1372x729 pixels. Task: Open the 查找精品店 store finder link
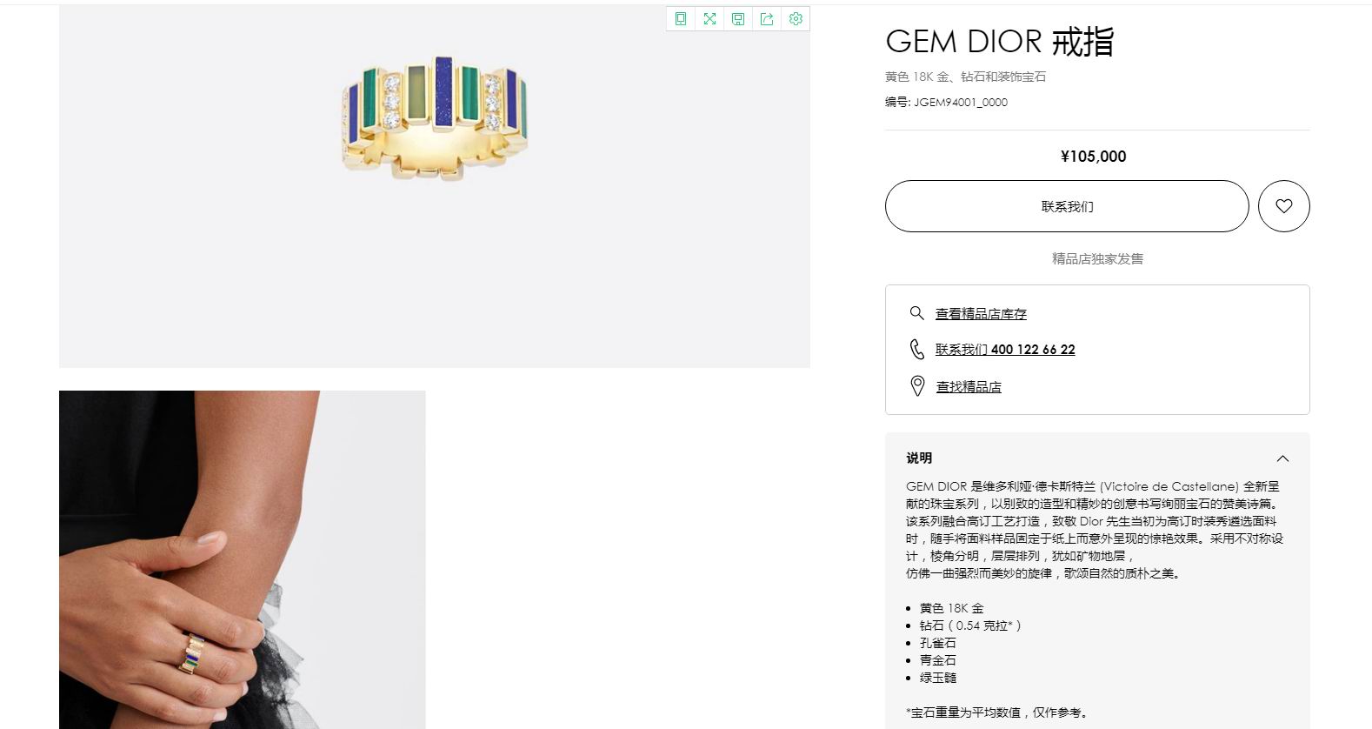click(x=969, y=387)
